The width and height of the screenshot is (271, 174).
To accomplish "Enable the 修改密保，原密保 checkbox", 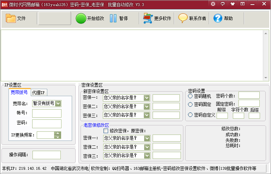I will point(106,131).
